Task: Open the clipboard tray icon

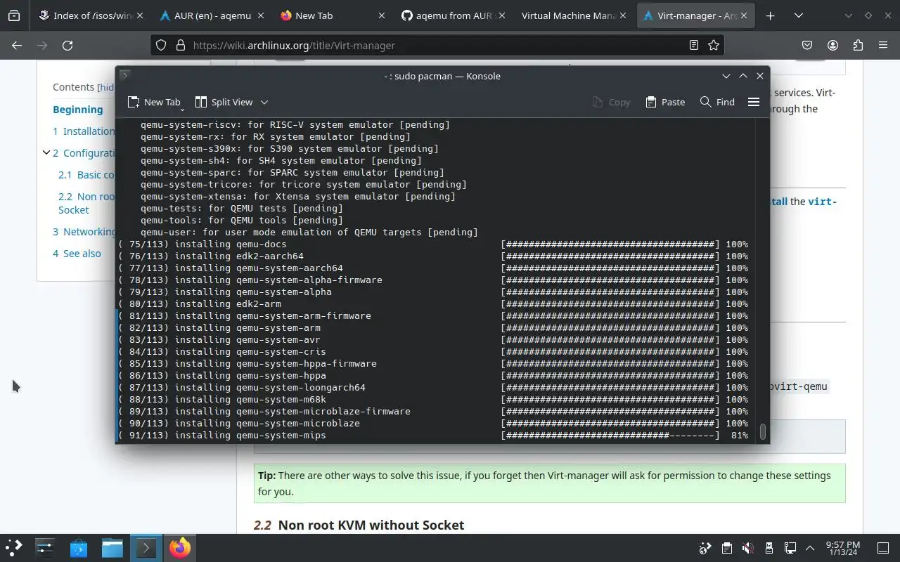Action: (x=727, y=548)
